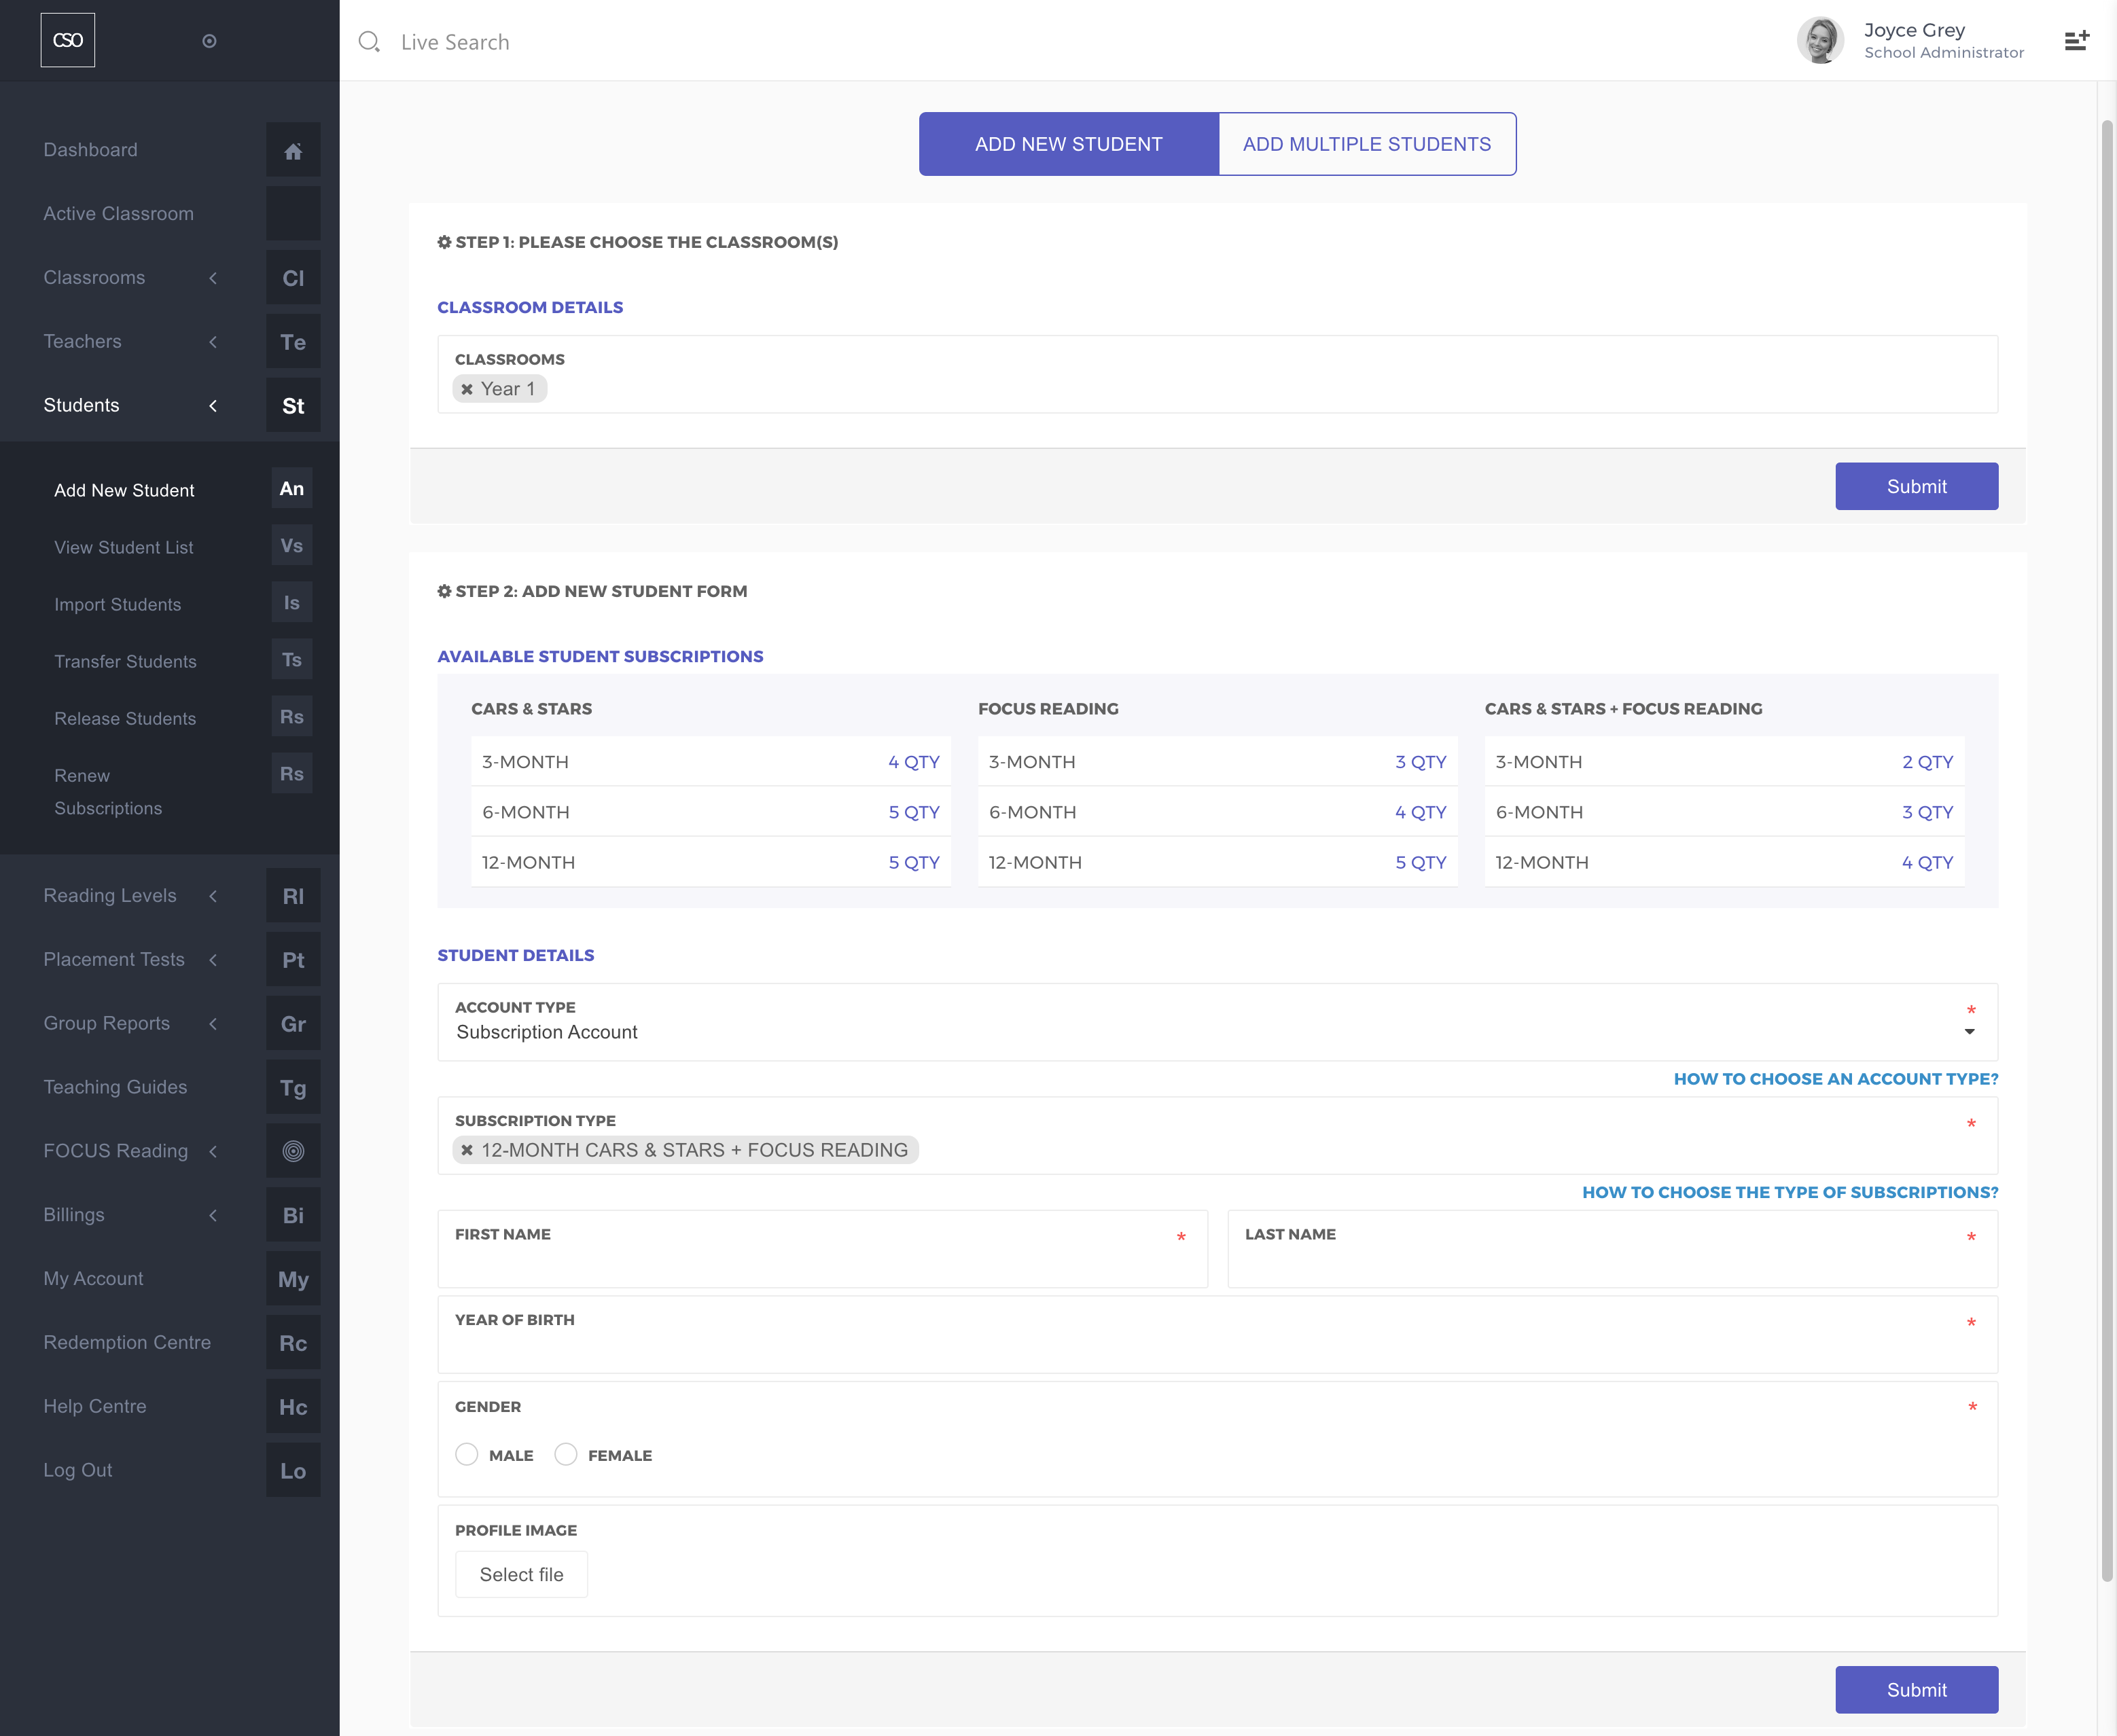This screenshot has width=2117, height=1736.
Task: Remove the 12-MONTH CARS & STARS subscription tag
Action: coord(467,1150)
